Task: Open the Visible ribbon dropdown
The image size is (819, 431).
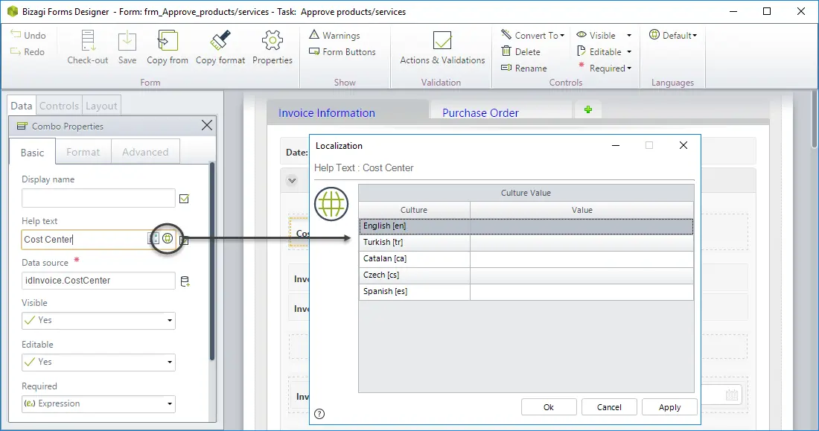Action: click(604, 35)
